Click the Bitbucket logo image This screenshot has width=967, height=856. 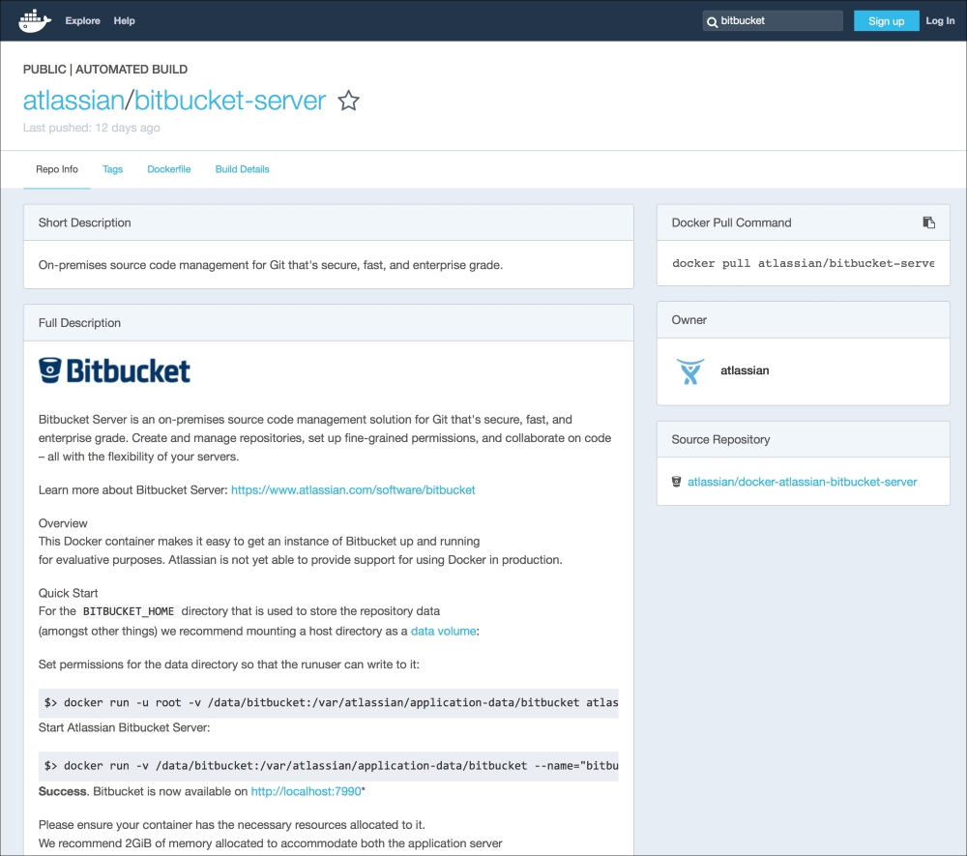click(x=114, y=370)
